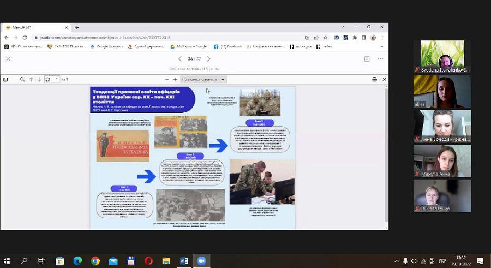Click the PDF page number field
This screenshot has height=268, width=491.
(56, 79)
